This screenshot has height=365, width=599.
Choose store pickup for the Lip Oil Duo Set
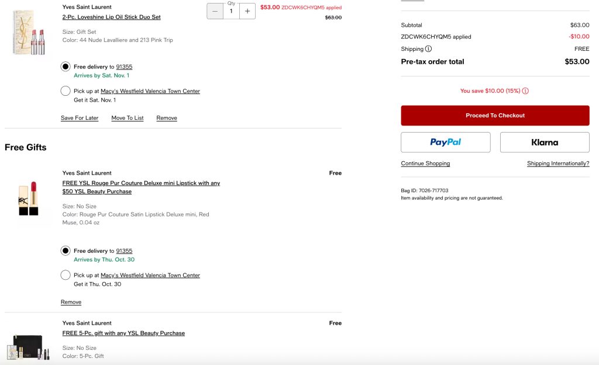tap(66, 91)
